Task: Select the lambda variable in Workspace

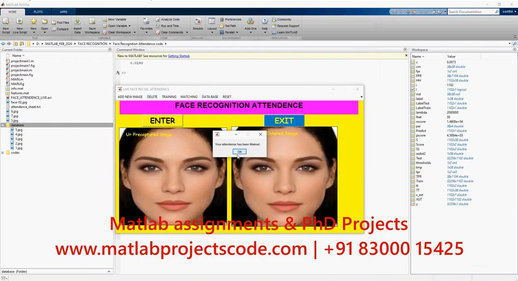Action: 421,113
